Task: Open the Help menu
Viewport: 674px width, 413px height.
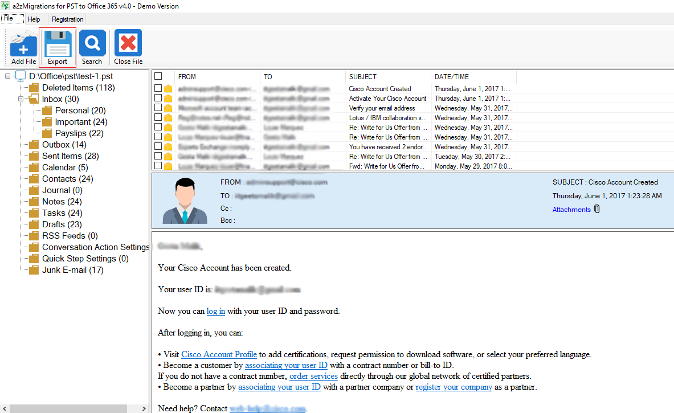Action: click(34, 19)
